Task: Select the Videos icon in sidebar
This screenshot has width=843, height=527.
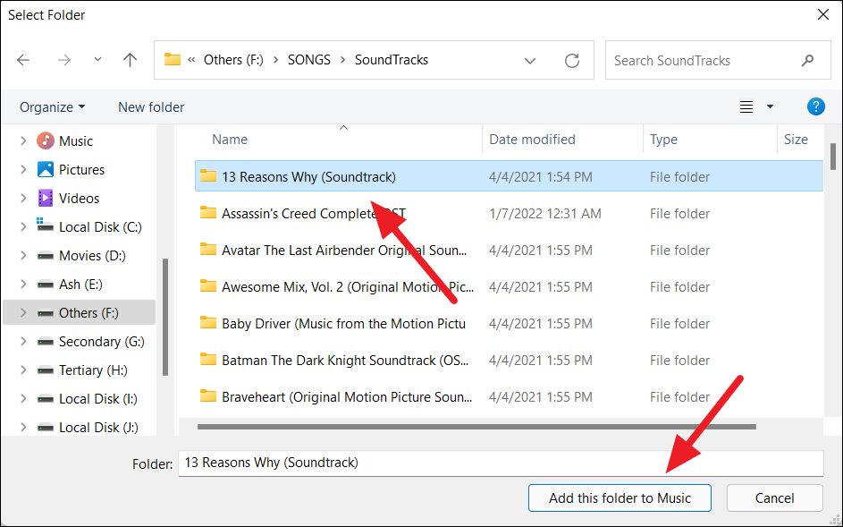Action: point(46,198)
